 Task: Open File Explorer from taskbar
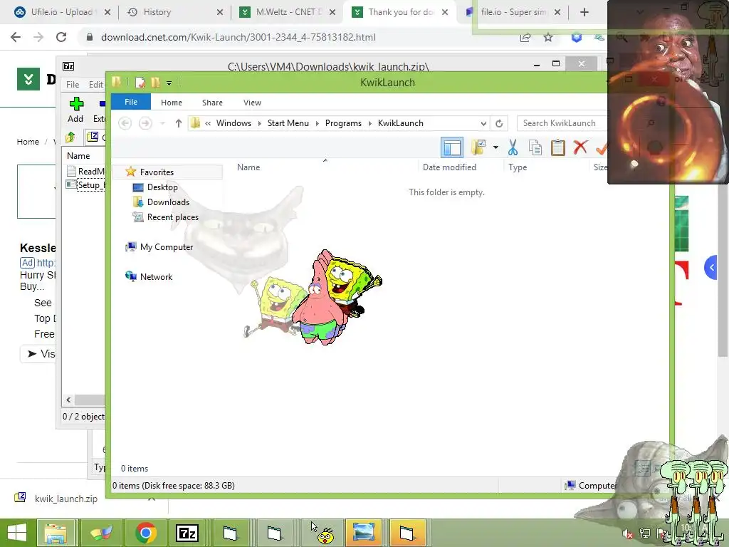[x=56, y=533]
